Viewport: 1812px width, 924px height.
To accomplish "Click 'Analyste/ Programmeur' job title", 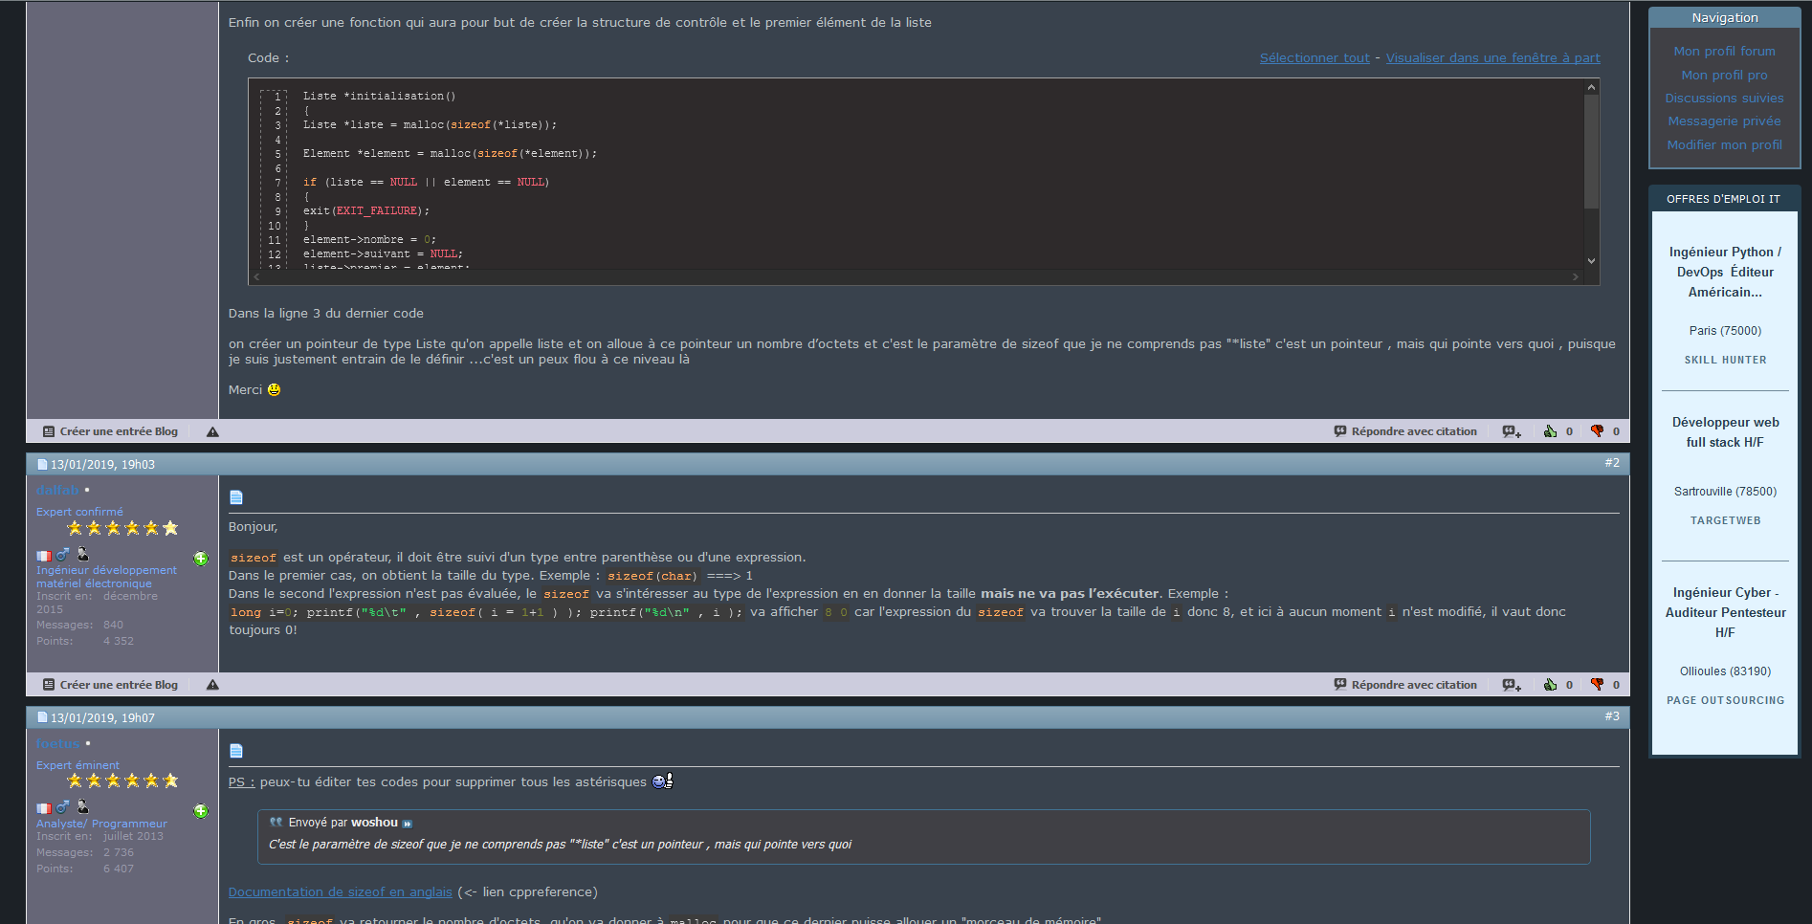I will coord(101,824).
